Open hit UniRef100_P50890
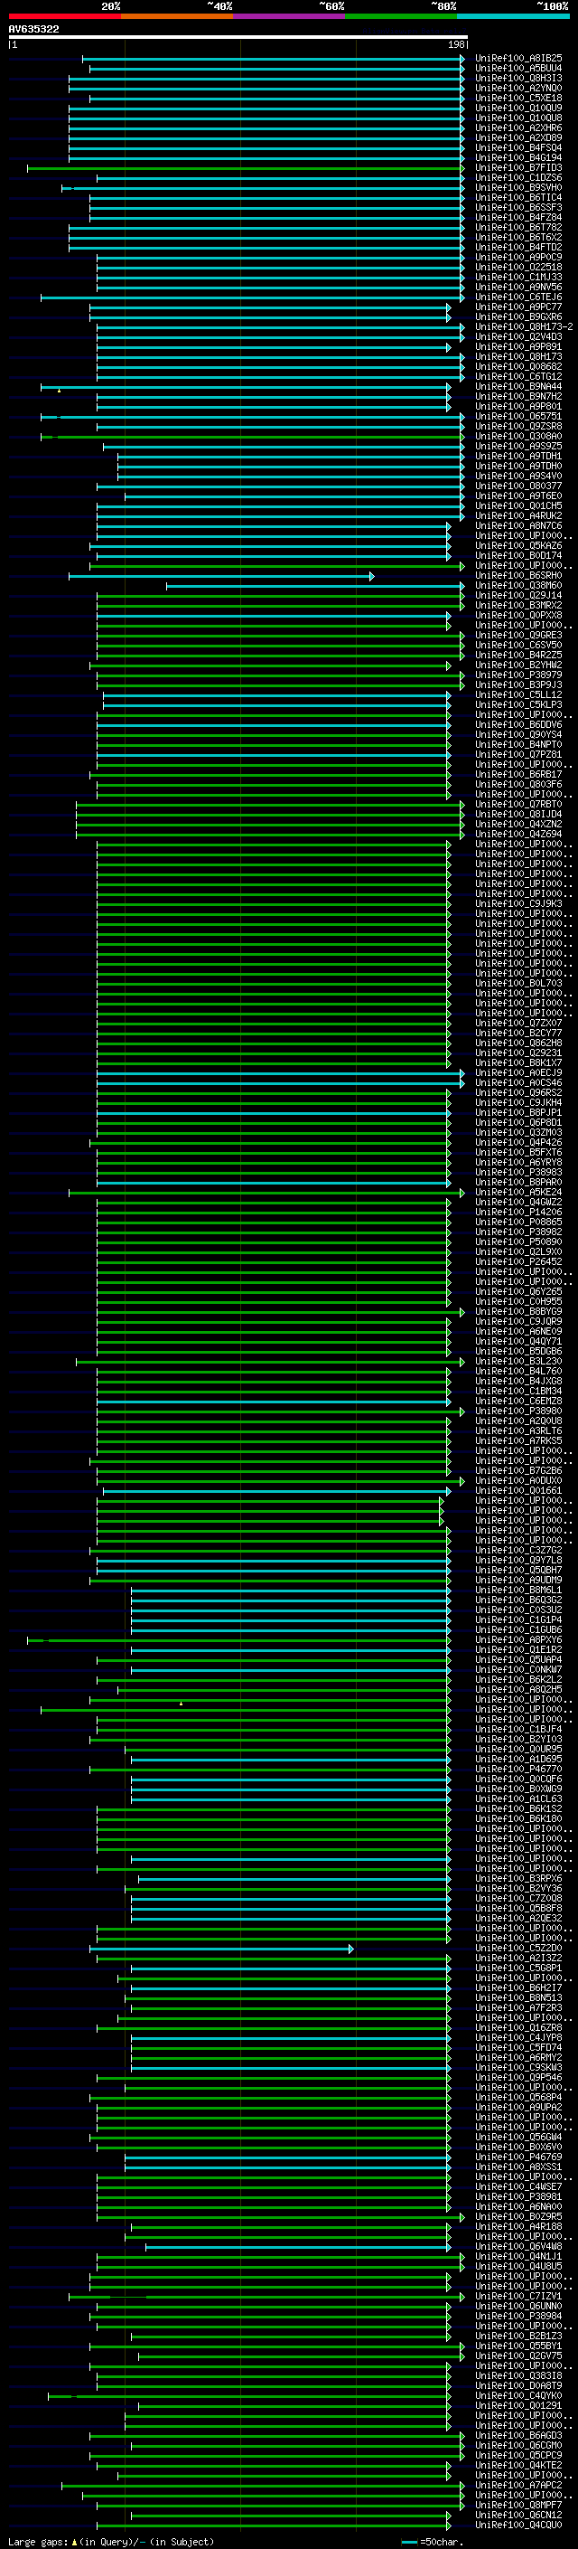The height and width of the screenshot is (2549, 578). pyautogui.click(x=518, y=1241)
